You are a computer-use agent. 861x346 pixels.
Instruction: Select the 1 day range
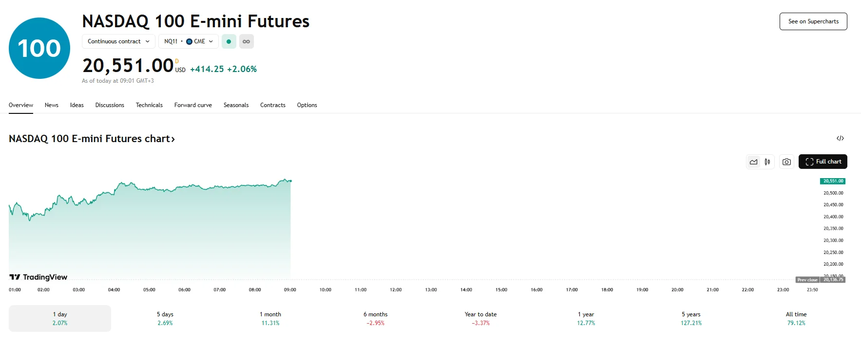tap(59, 318)
